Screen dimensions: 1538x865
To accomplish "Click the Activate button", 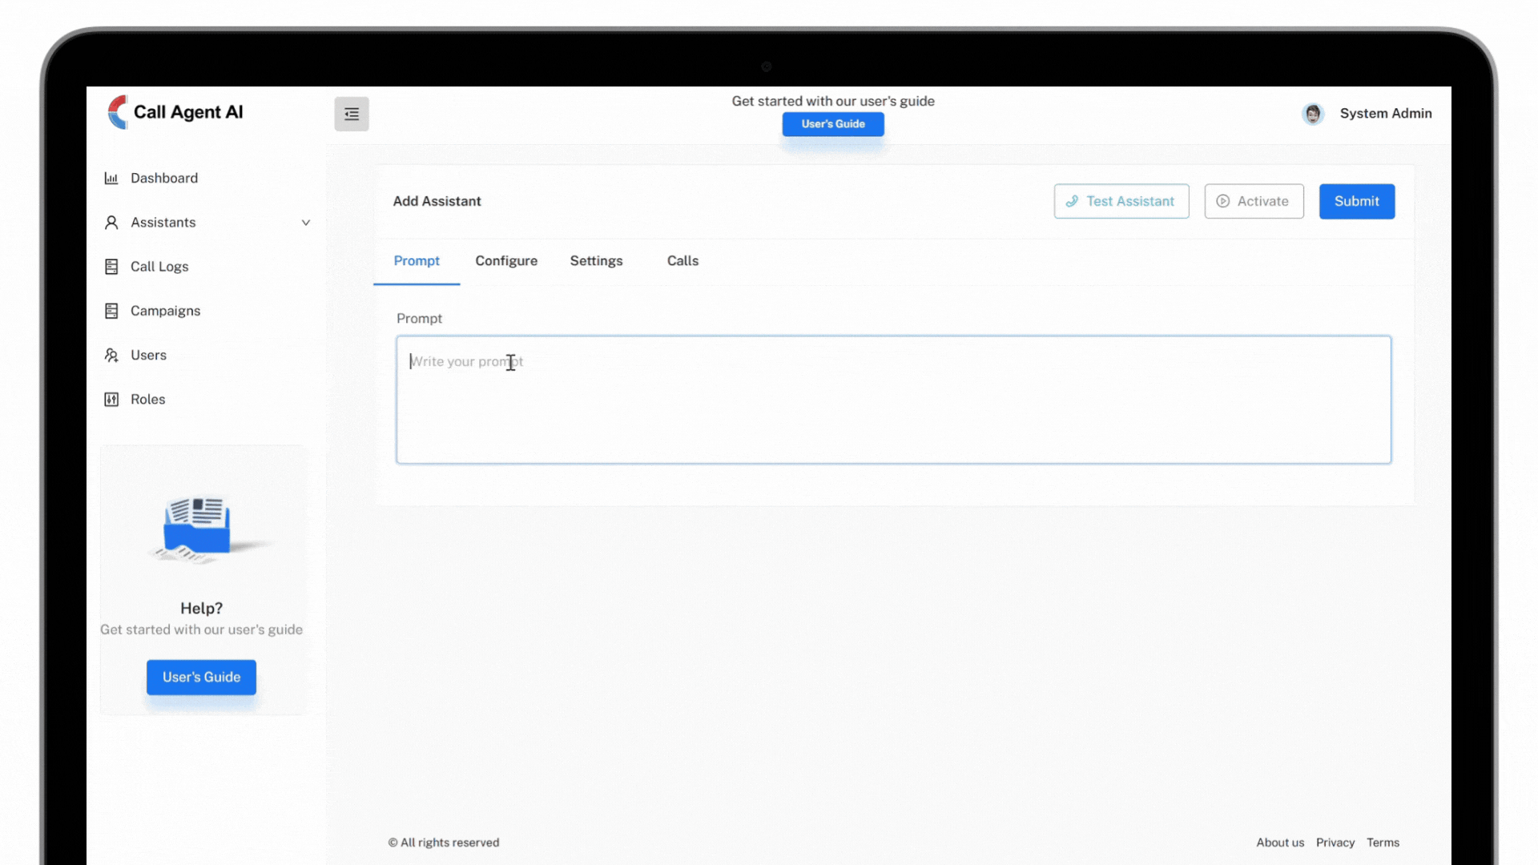I will pos(1254,201).
